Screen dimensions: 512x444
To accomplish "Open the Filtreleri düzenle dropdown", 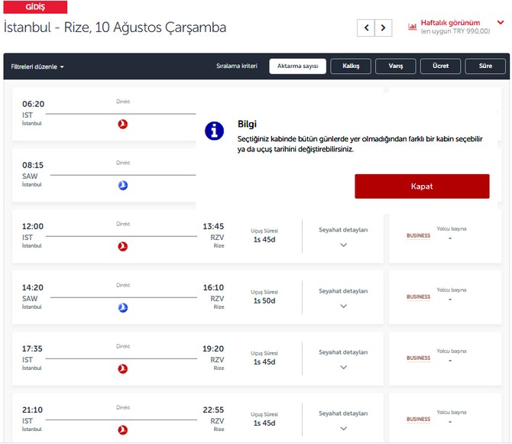I will pyautogui.click(x=37, y=67).
